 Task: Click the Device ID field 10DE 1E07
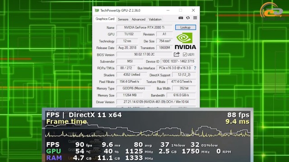[178, 61]
